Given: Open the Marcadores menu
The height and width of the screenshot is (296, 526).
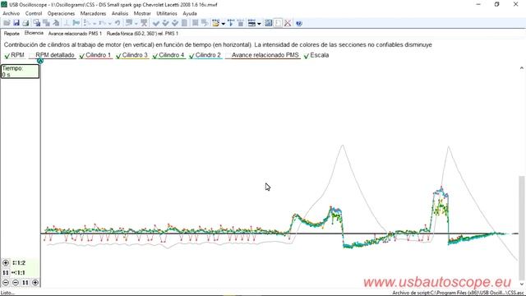Looking at the screenshot, I should click(x=93, y=13).
